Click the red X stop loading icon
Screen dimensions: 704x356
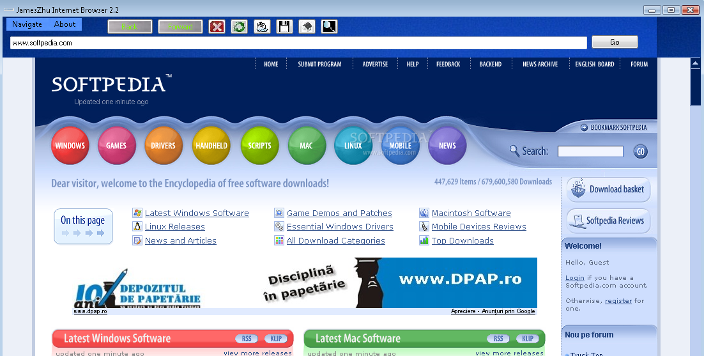217,26
